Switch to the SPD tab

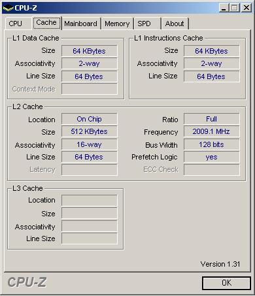(148, 24)
